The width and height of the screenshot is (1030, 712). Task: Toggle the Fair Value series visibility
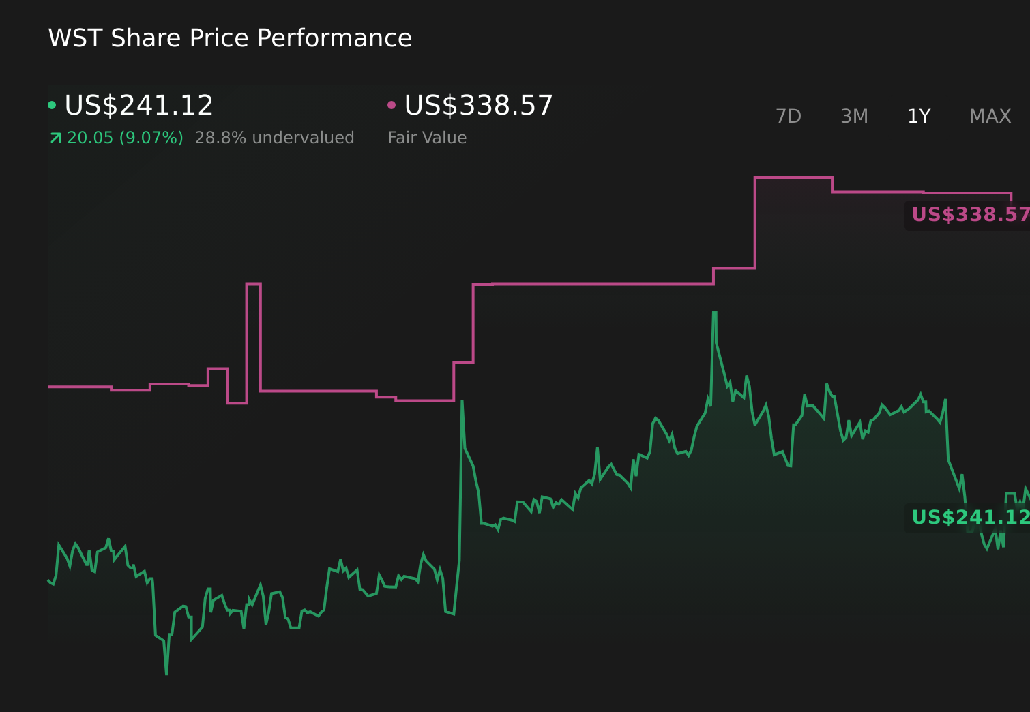coord(392,104)
